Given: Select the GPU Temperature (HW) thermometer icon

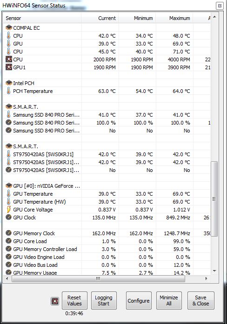Looking at the screenshot, I should 8,201.
